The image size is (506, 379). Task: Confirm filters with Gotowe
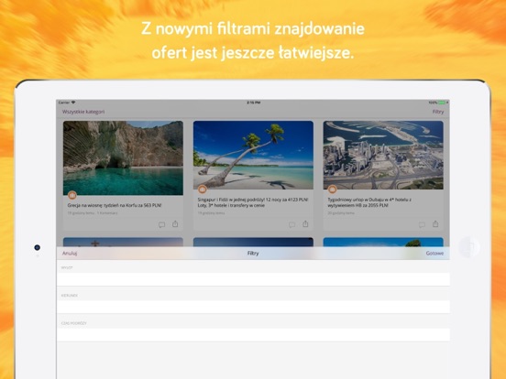click(x=434, y=254)
